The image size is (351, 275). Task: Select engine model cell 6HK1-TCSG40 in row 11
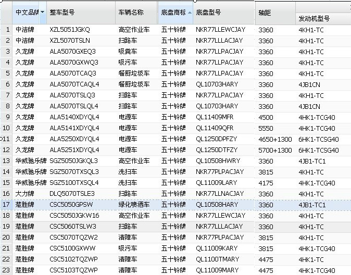click(318, 139)
